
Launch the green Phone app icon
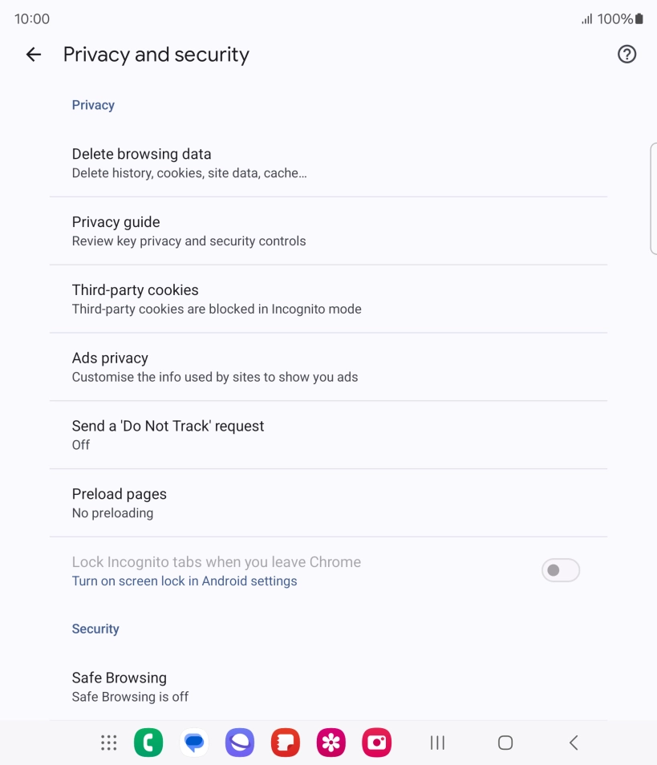pos(148,743)
